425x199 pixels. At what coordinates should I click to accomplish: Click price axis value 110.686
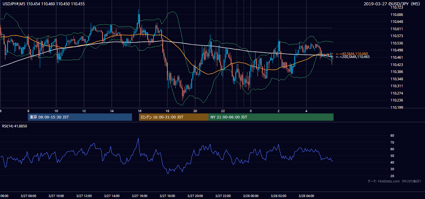[397, 15]
